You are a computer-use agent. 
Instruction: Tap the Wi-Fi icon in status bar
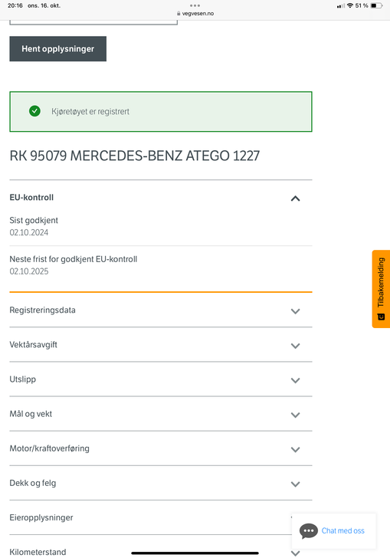[350, 5]
